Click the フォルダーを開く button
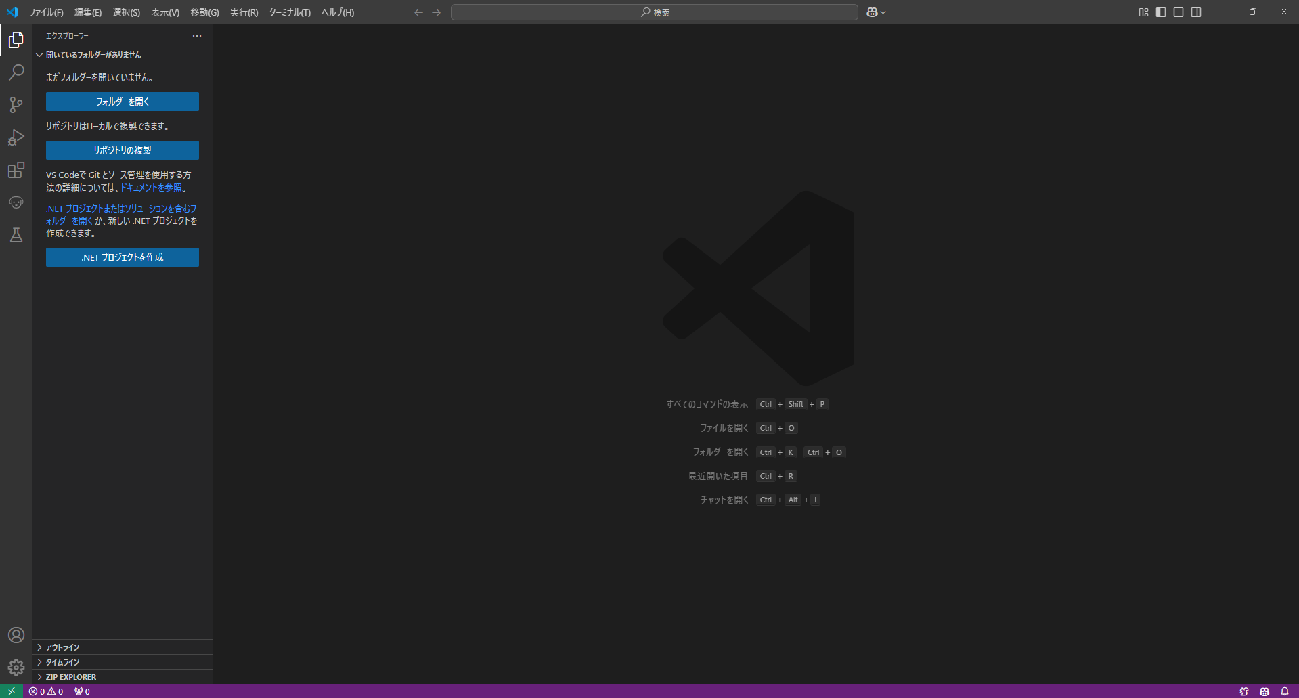This screenshot has width=1299, height=698. point(122,101)
